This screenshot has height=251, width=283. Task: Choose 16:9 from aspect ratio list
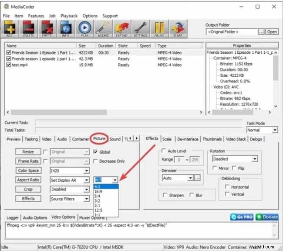point(106,191)
